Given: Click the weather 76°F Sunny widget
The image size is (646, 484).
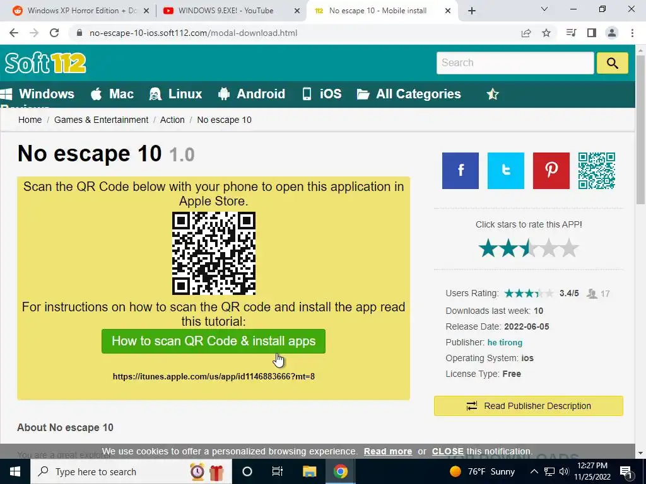Looking at the screenshot, I should pos(482,471).
